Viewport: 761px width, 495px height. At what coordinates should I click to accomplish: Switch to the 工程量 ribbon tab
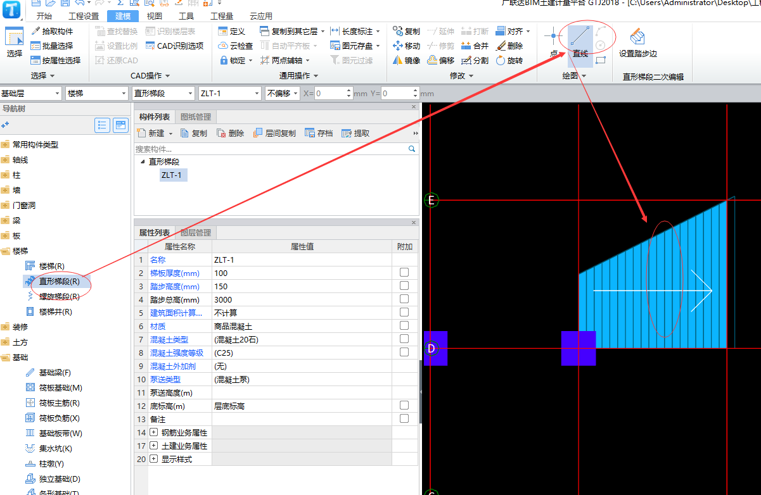221,16
